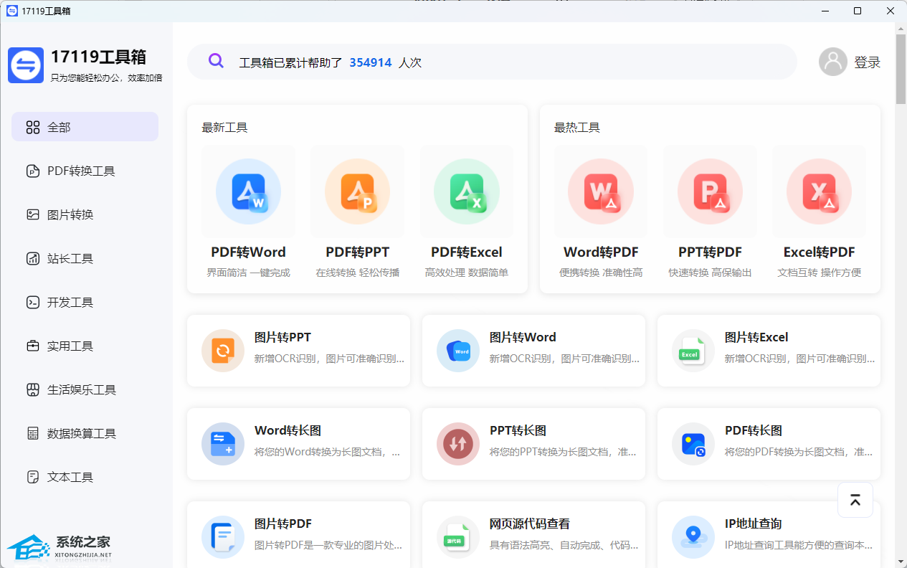Switch to the 图片转换 category
Screen dimensions: 907x568
85,214
